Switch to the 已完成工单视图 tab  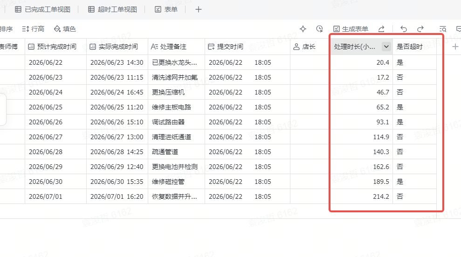[42, 9]
